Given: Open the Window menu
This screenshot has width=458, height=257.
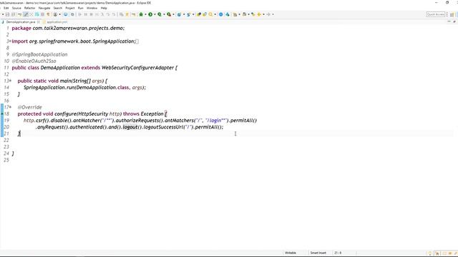Looking at the screenshot, I should (92, 8).
